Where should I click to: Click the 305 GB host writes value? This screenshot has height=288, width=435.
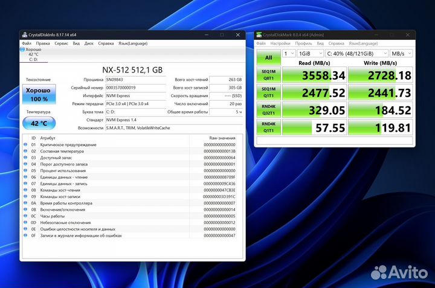[226, 88]
